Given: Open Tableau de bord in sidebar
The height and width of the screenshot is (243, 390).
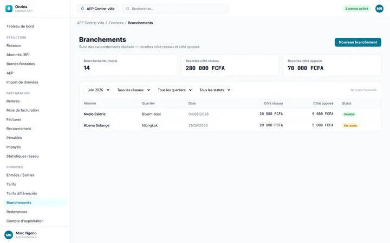Looking at the screenshot, I should 20,26.
